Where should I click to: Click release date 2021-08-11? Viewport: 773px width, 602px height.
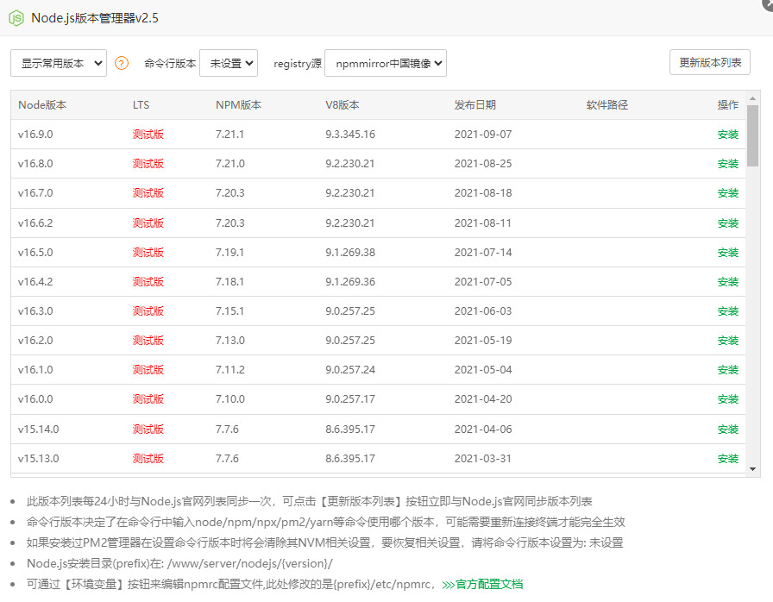point(483,223)
